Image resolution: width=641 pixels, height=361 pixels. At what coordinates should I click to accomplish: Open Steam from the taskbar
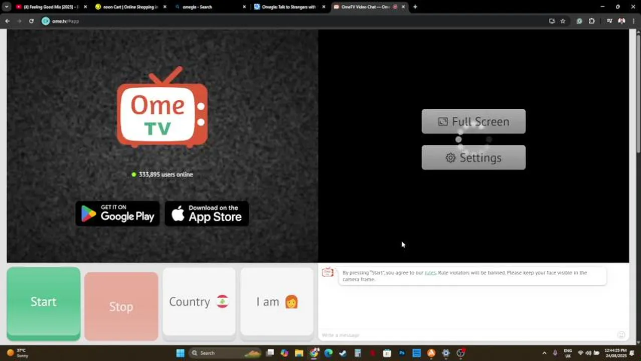coord(343,353)
